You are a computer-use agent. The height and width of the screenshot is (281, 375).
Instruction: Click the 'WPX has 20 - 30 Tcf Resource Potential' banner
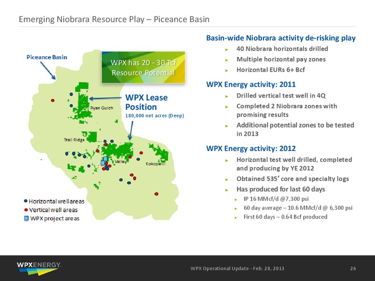[143, 67]
